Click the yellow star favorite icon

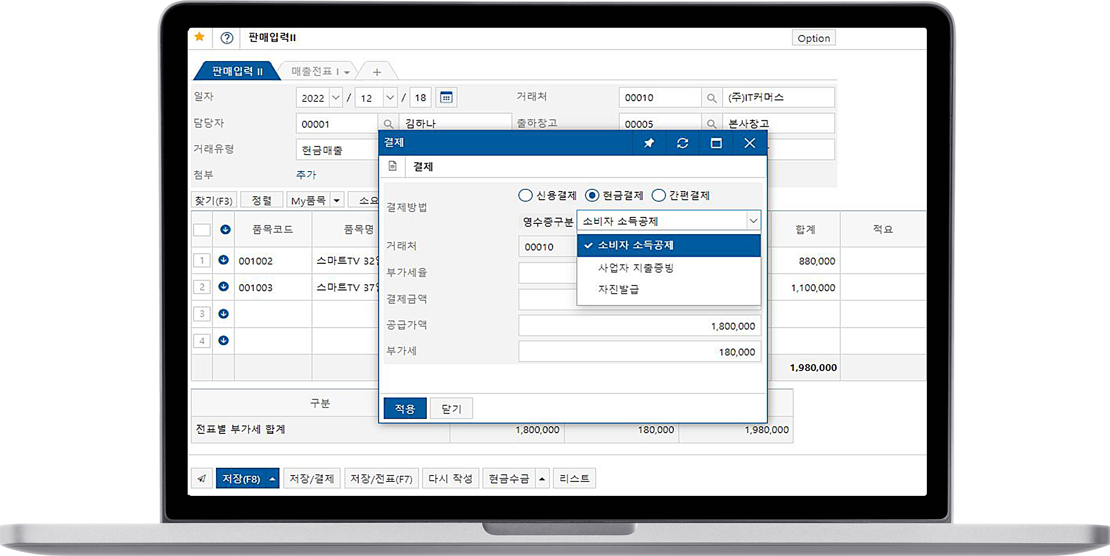pyautogui.click(x=199, y=37)
